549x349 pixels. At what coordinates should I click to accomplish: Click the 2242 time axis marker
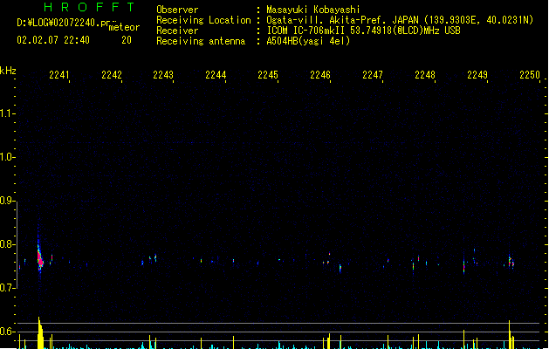click(112, 75)
